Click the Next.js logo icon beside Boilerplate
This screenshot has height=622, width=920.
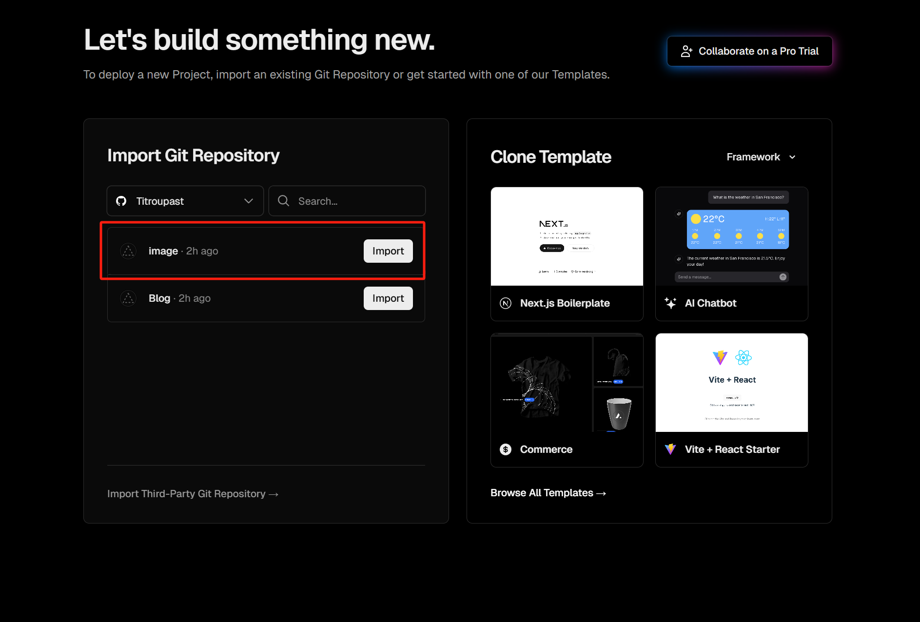(x=506, y=303)
